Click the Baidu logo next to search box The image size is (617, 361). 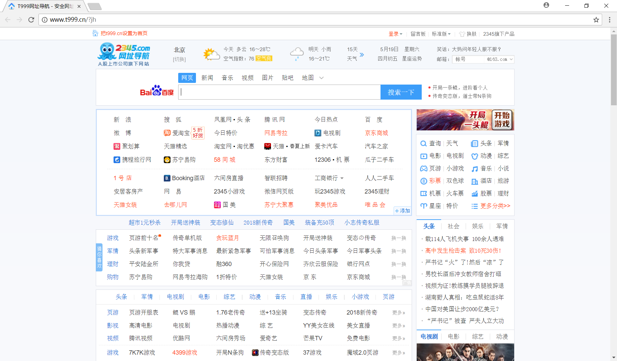coord(156,92)
